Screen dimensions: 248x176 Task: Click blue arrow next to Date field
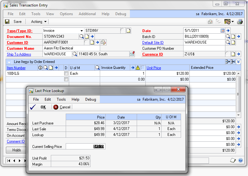point(228,31)
